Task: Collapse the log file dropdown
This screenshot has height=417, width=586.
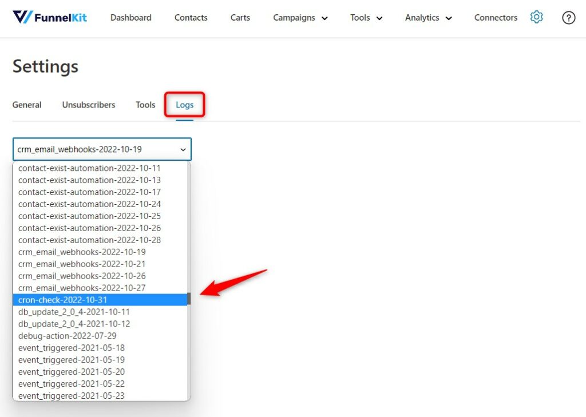Action: pyautogui.click(x=102, y=149)
